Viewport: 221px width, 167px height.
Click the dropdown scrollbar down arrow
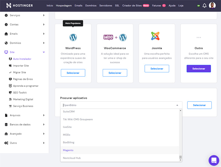[x=180, y=160]
